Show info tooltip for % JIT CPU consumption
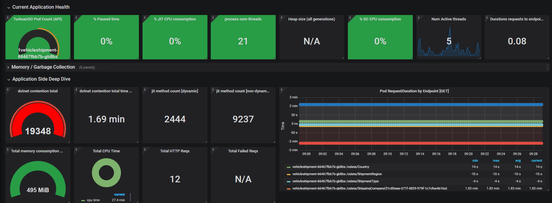This screenshot has width=552, height=203. [145, 18]
